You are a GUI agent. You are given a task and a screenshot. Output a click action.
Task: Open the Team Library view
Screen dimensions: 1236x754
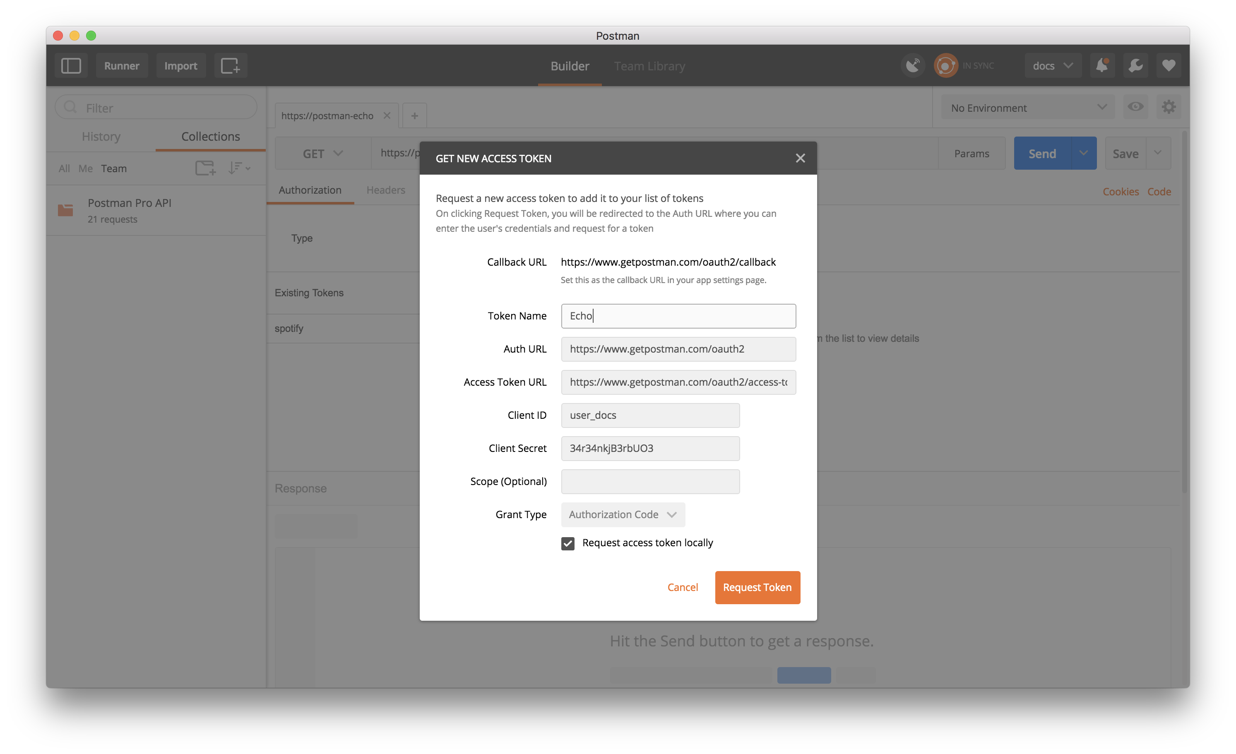point(649,66)
